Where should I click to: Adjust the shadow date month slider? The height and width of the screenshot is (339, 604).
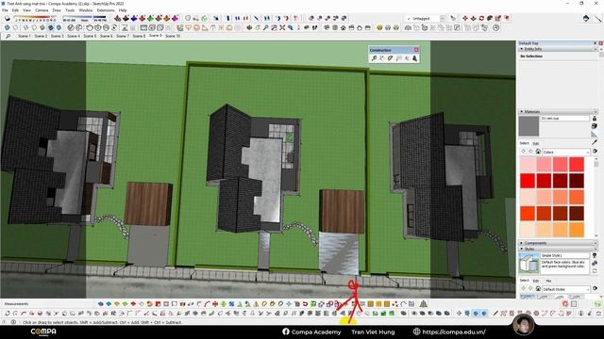tap(36, 18)
